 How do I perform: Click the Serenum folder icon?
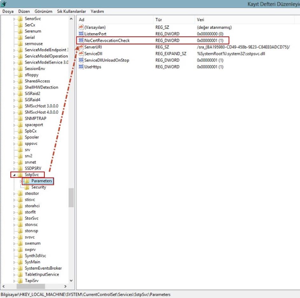point(20,31)
